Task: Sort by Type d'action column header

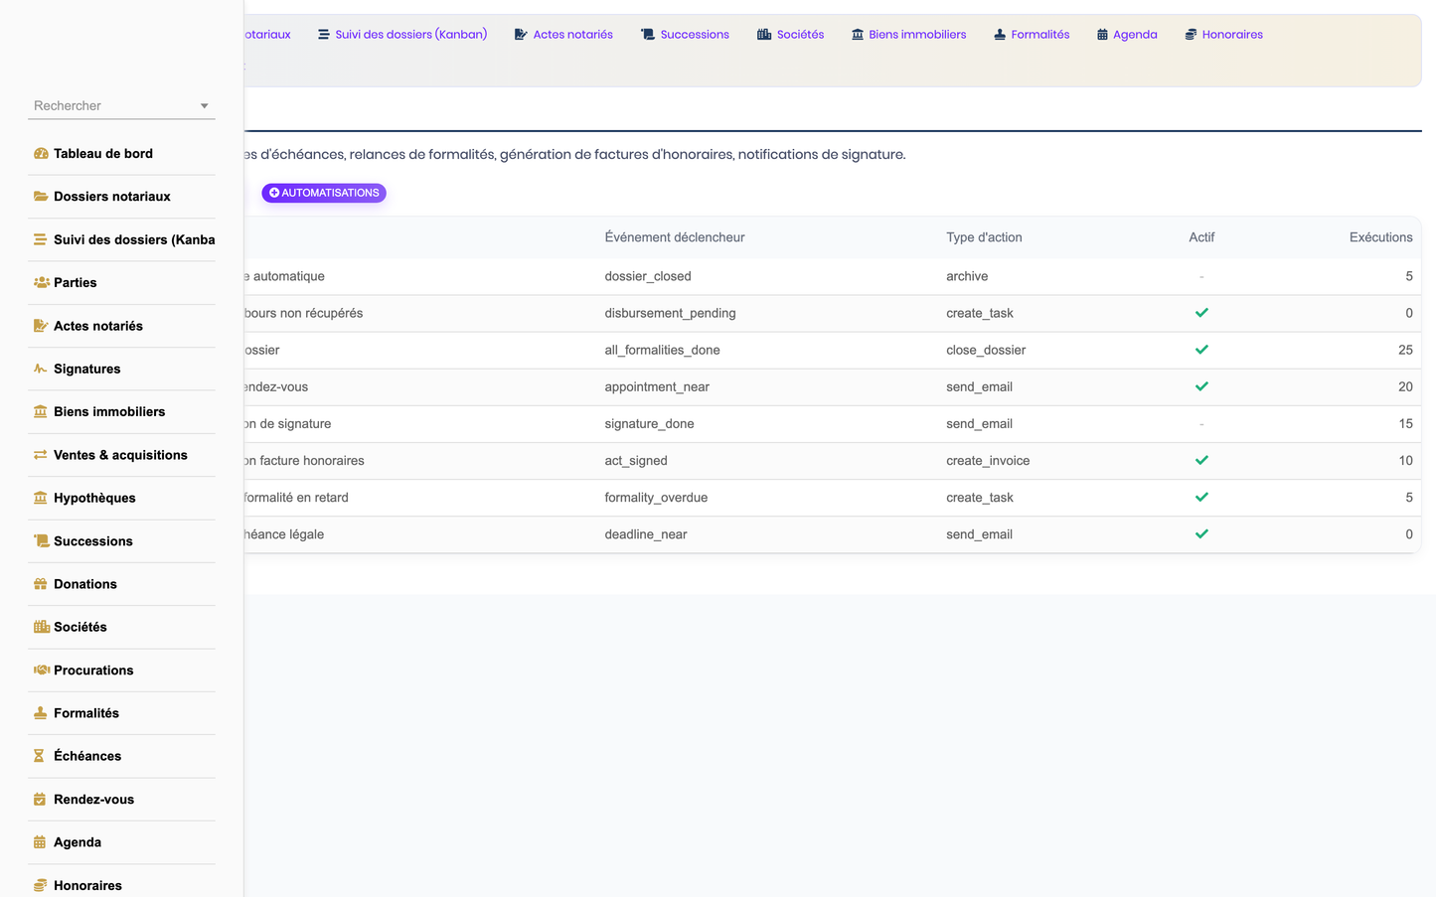Action: [x=984, y=237]
